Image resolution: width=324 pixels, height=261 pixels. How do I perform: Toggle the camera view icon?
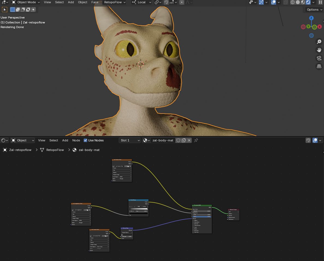pyautogui.click(x=319, y=58)
